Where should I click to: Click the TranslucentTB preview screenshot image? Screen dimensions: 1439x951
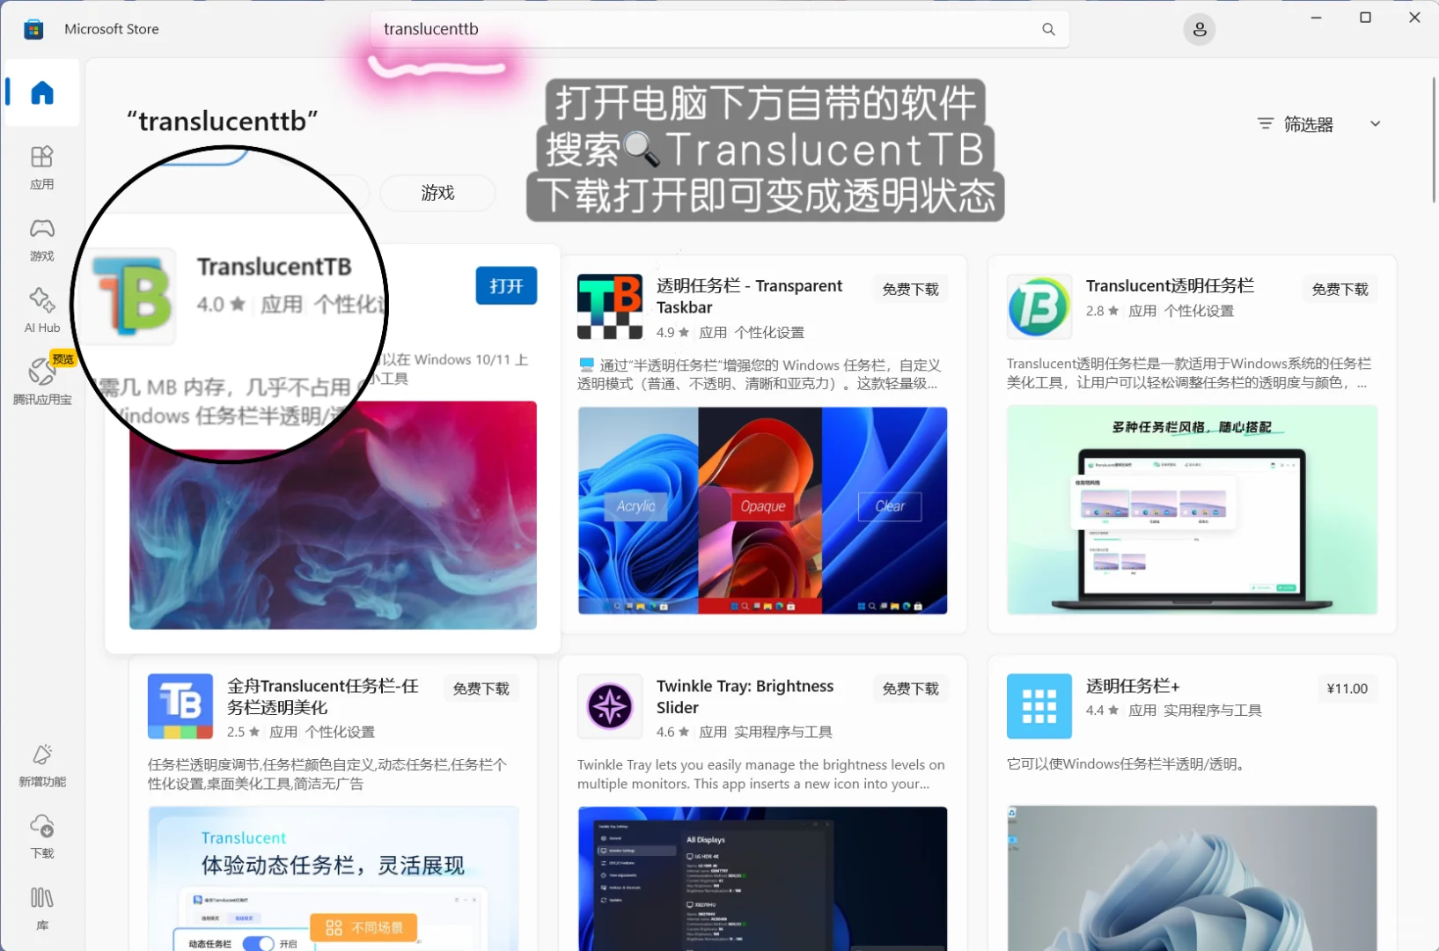tap(333, 515)
